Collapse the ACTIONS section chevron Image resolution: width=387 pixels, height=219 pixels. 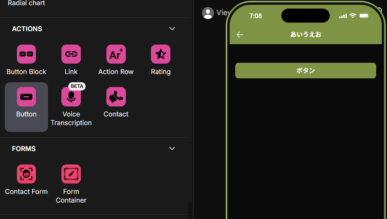(x=172, y=29)
